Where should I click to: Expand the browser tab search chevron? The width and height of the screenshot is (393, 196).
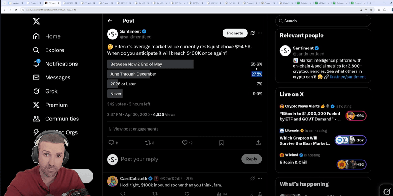pyautogui.click(x=4, y=3)
